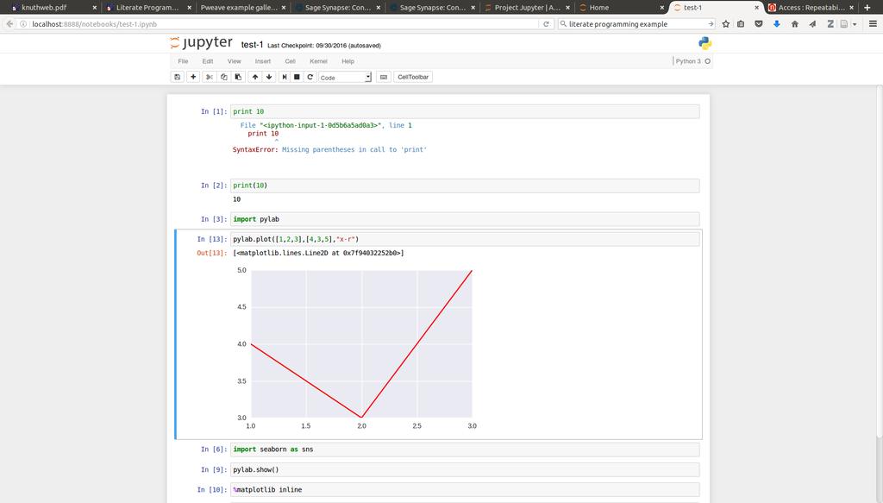This screenshot has height=503, width=883.
Task: Open CellToolbar button menu
Action: pos(413,77)
